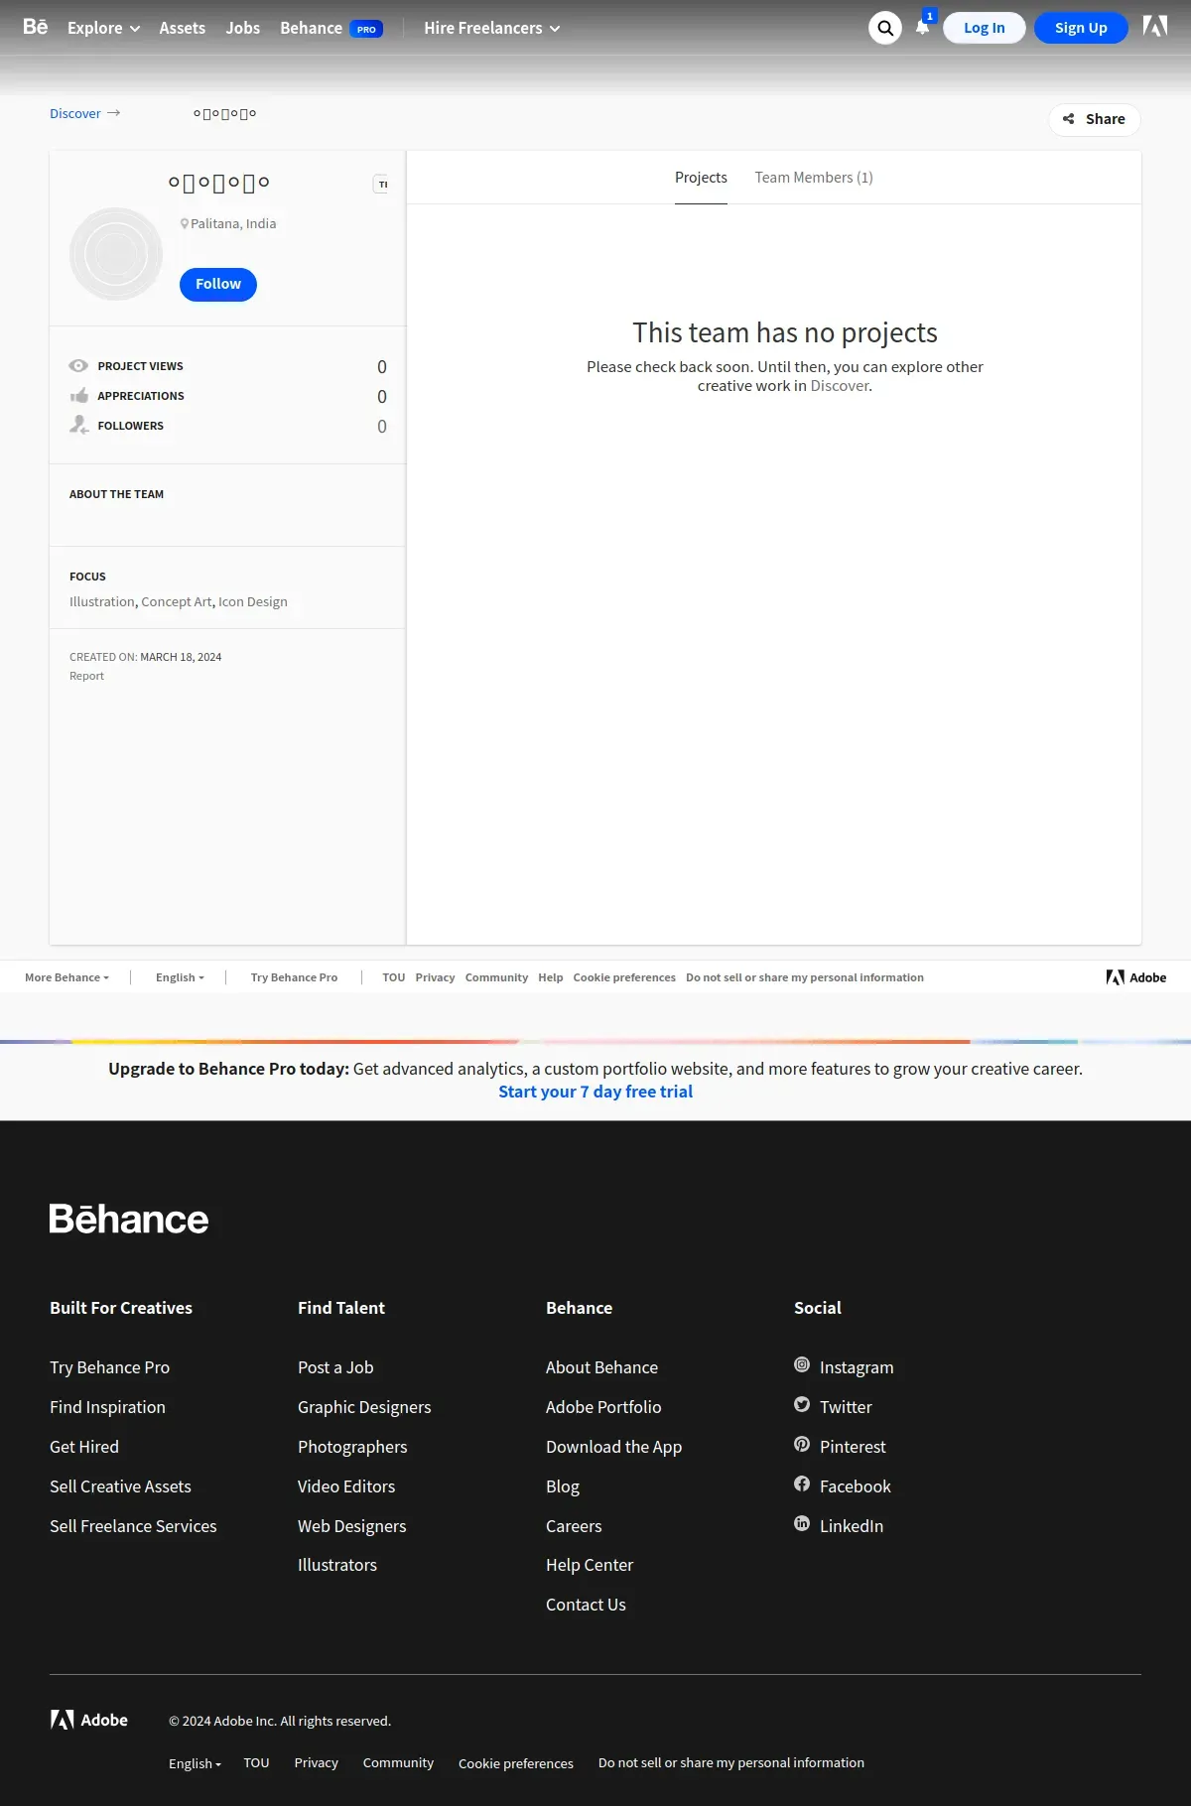Click the Adobe logo in the dark footer
1191x1806 pixels.
(x=89, y=1720)
